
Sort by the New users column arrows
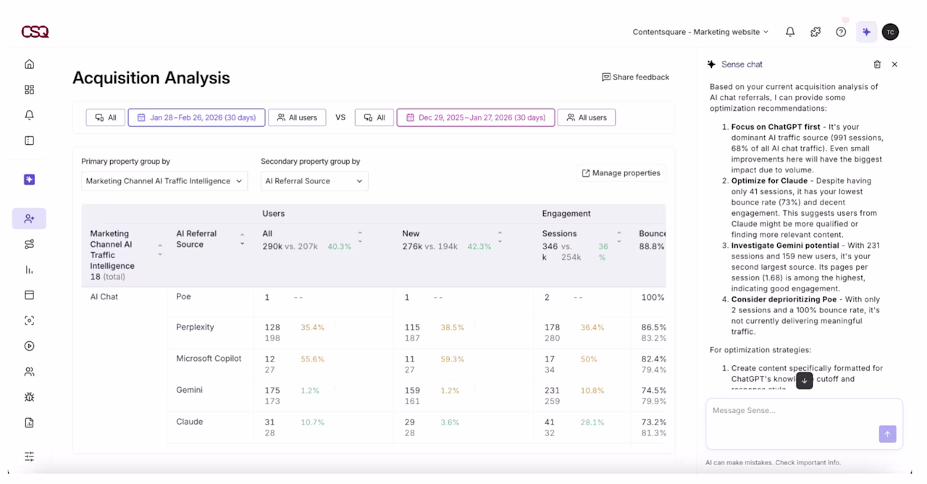(x=500, y=237)
